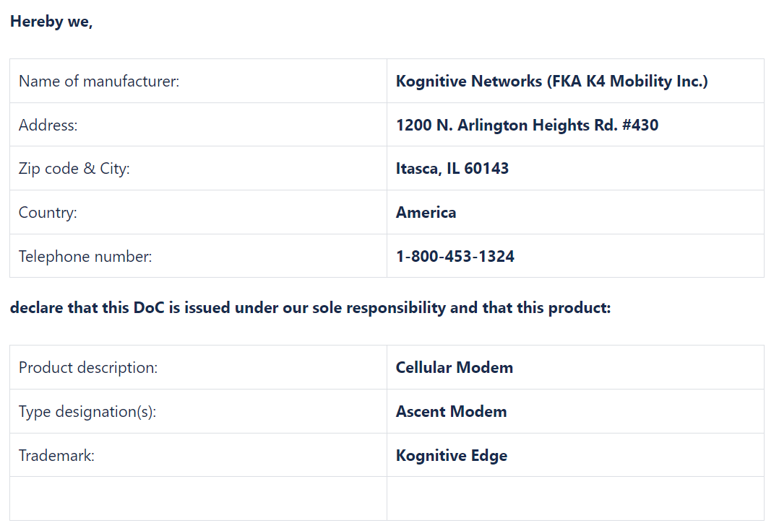Select the "Telephone number:" label
Screen dimensions: 766x528
(85, 257)
